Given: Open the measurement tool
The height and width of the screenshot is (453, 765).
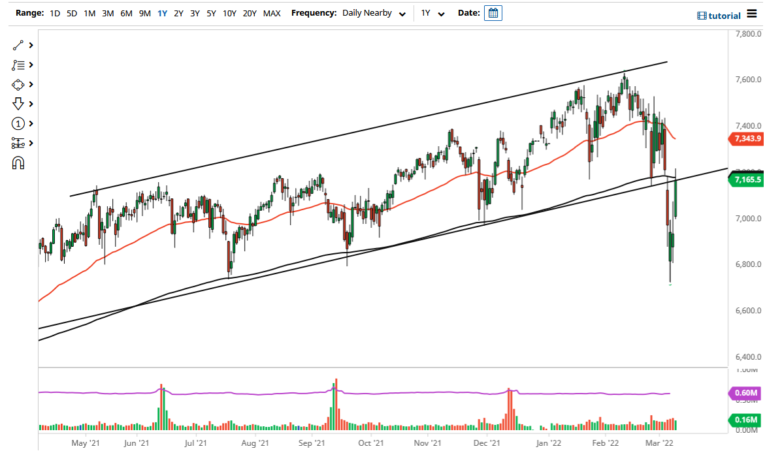Looking at the screenshot, I should coord(18,143).
